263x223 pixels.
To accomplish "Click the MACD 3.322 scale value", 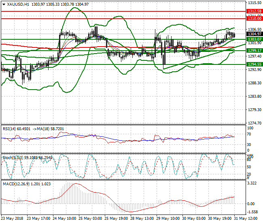I will pos(251,184).
